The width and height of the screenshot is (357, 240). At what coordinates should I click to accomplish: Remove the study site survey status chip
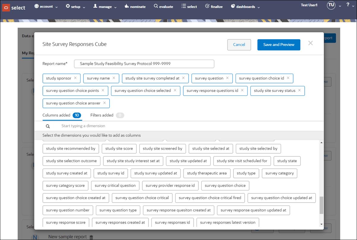[299, 91]
